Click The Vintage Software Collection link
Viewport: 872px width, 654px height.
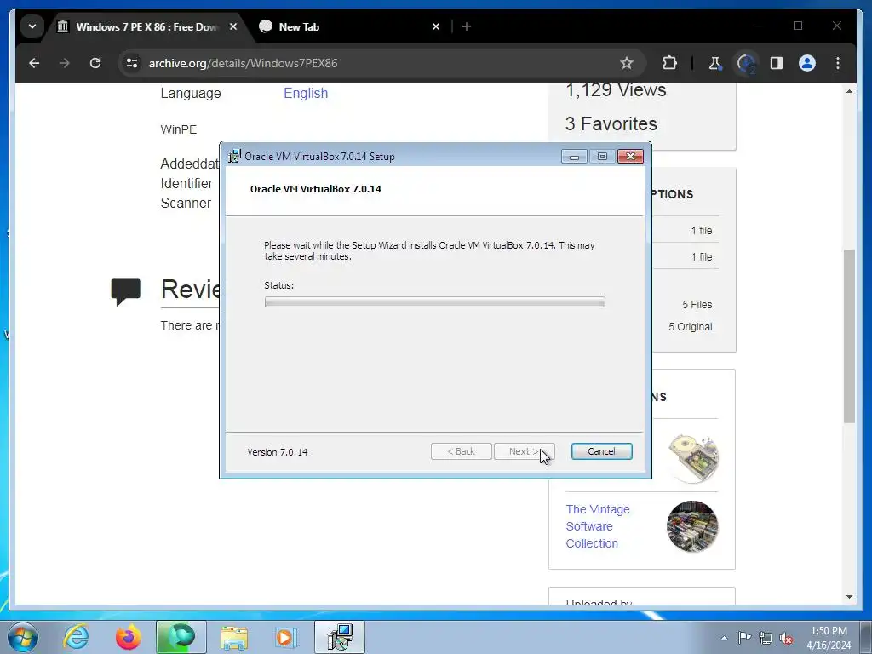click(598, 526)
